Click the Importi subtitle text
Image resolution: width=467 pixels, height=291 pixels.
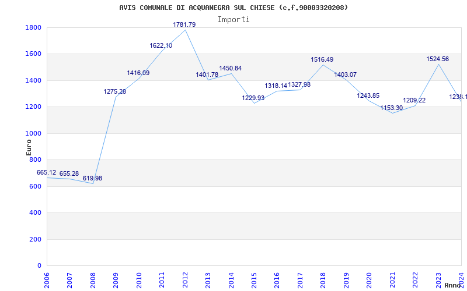point(233,19)
